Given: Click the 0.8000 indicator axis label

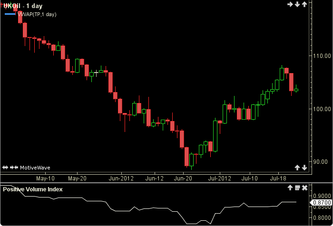Looking at the screenshot, I should 322,218.
